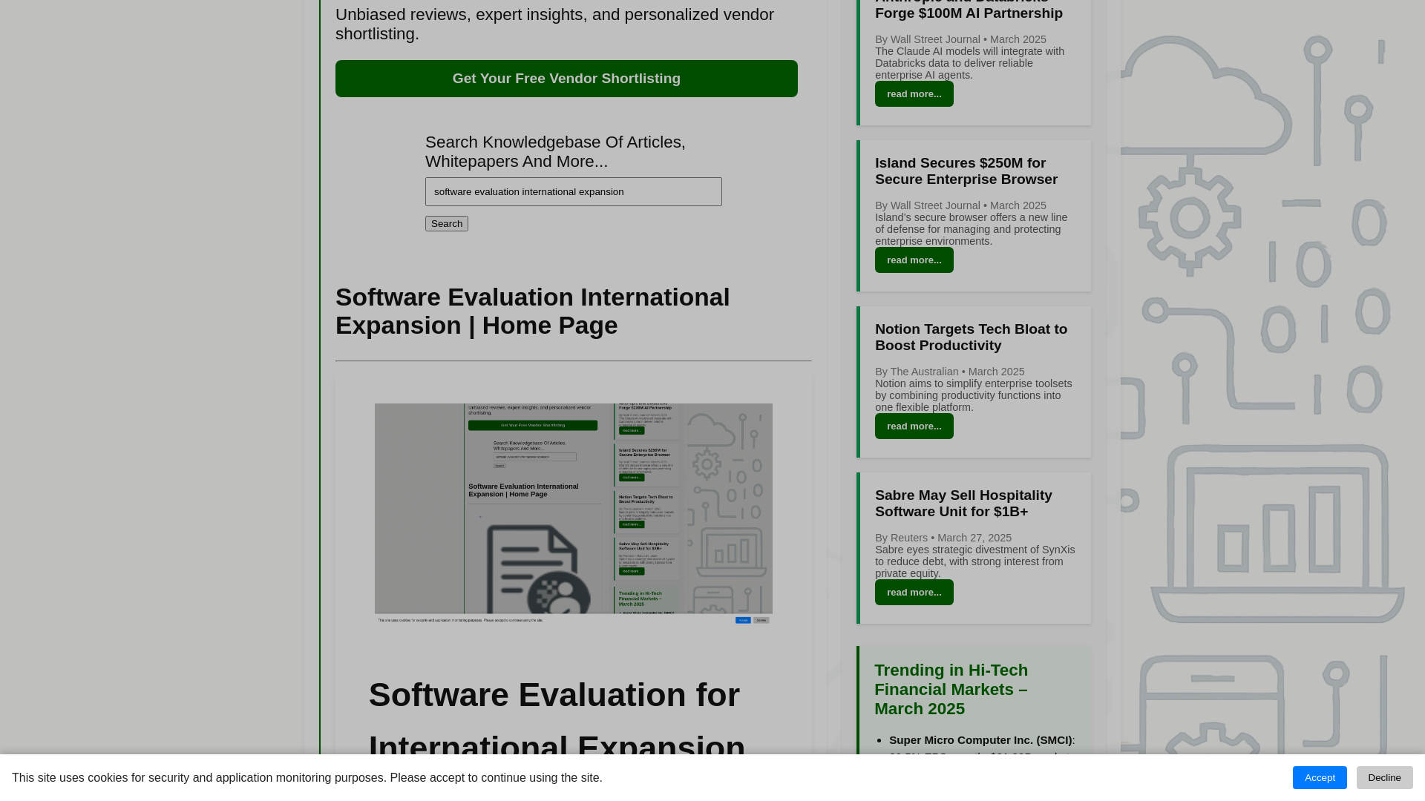Image resolution: width=1425 pixels, height=801 pixels.
Task: Click 'Software Evaluation International Expansion | Home Page' heading
Action: point(532,311)
